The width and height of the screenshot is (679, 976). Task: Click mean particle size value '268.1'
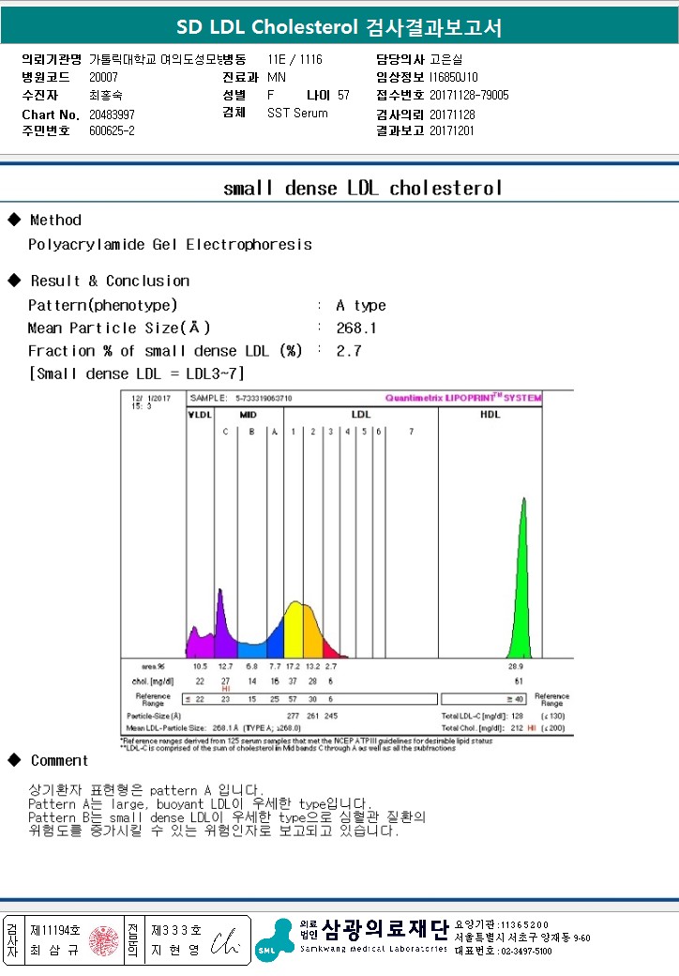coord(356,328)
